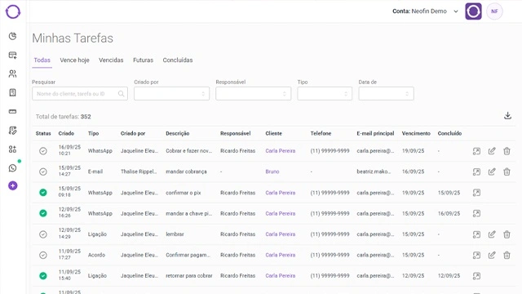Switch to the Vence hoje tab
The height and width of the screenshot is (294, 522).
click(x=74, y=60)
